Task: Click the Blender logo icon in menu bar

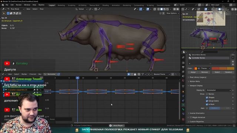Action: [3, 5]
